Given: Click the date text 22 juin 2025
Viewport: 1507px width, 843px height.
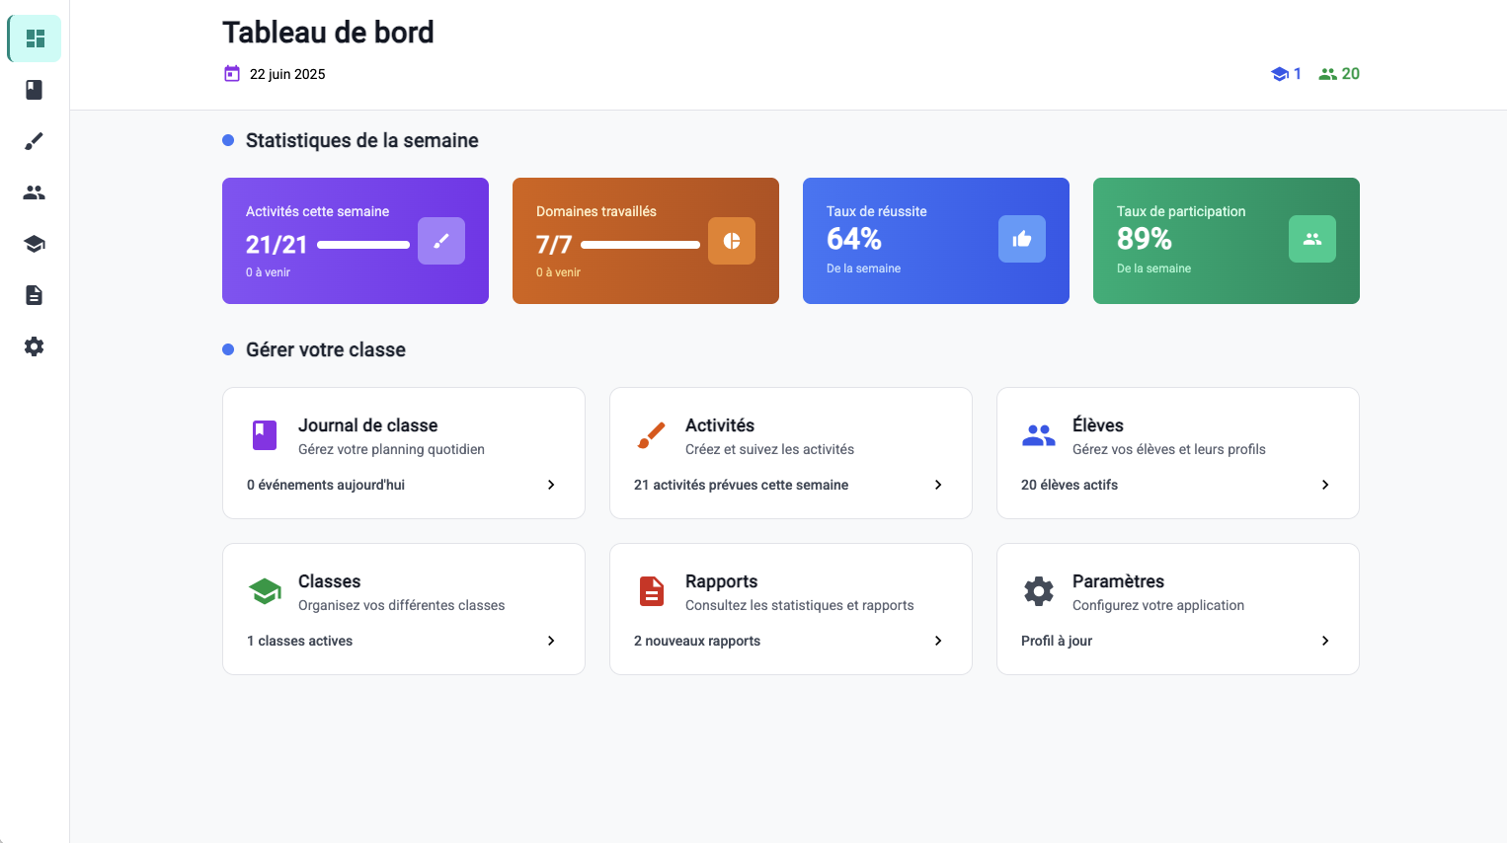Looking at the screenshot, I should coord(287,74).
